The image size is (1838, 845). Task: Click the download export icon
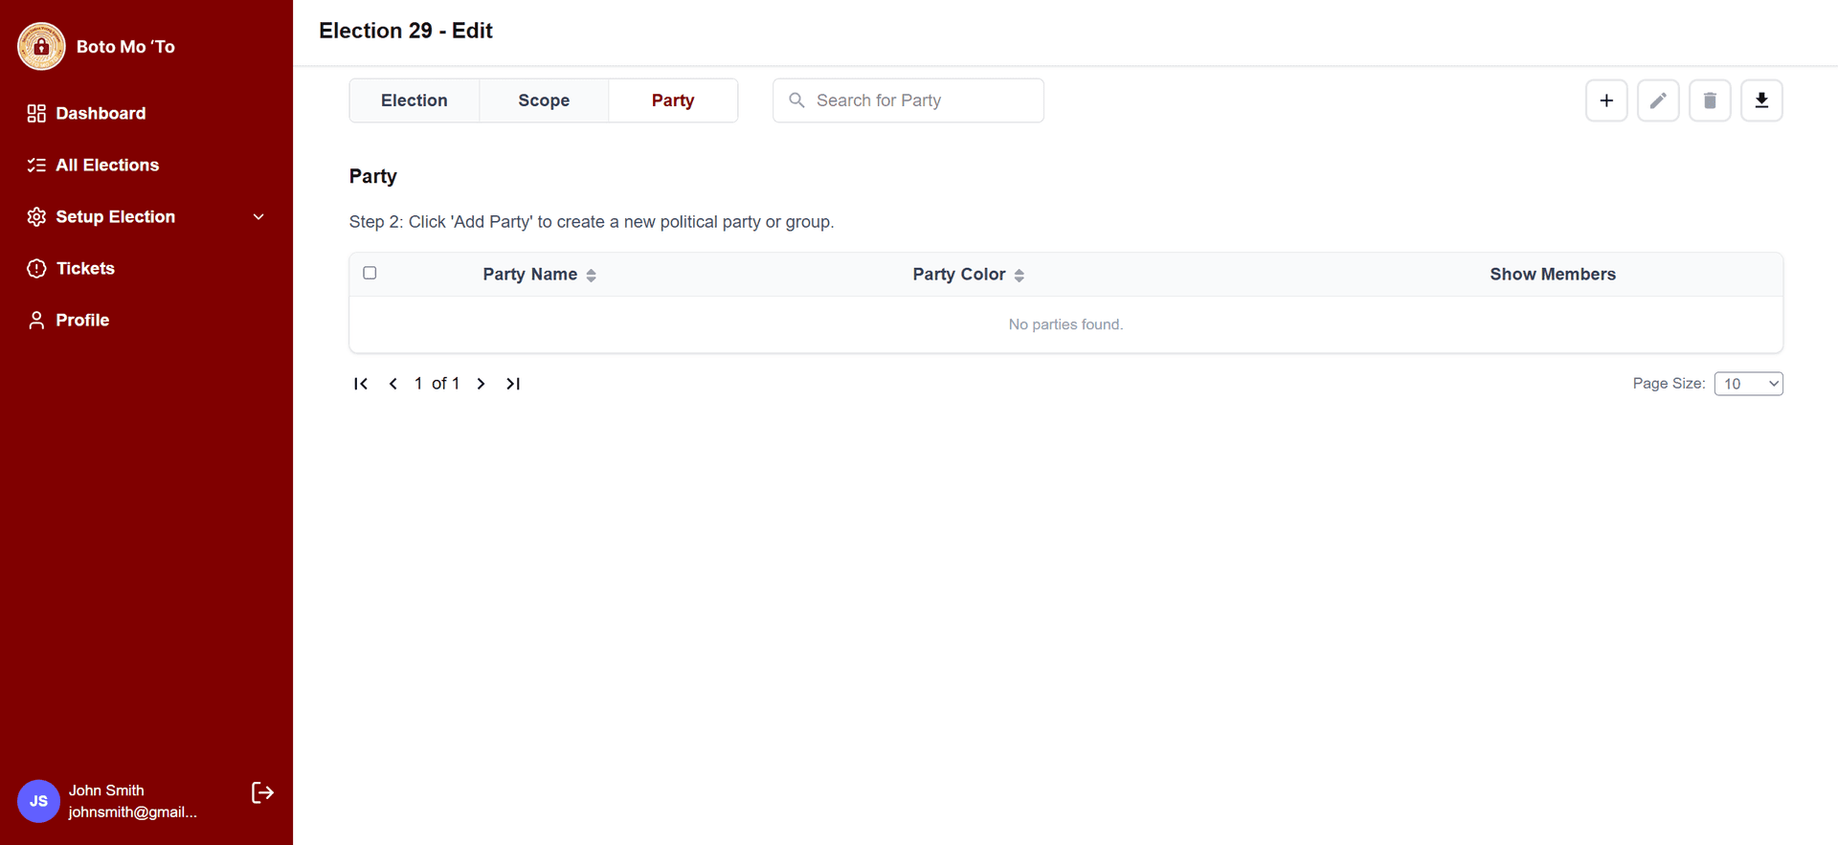[1761, 100]
